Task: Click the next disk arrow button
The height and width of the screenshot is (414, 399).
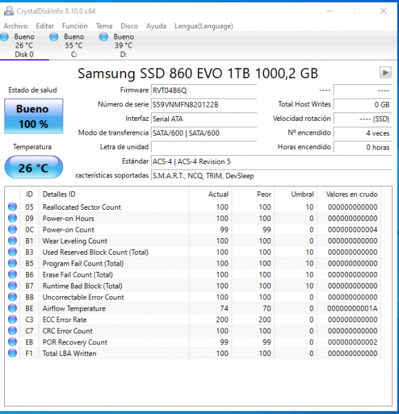Action: pos(385,72)
